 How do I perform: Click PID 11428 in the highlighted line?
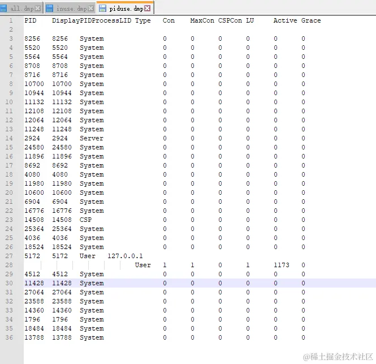(34, 283)
